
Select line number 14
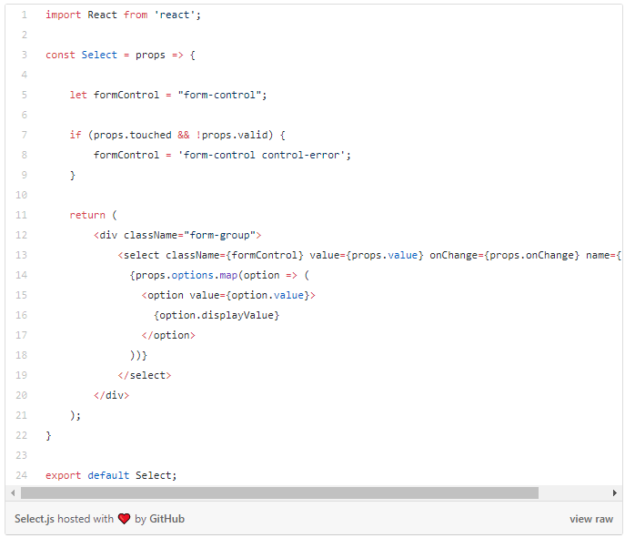[x=22, y=275]
